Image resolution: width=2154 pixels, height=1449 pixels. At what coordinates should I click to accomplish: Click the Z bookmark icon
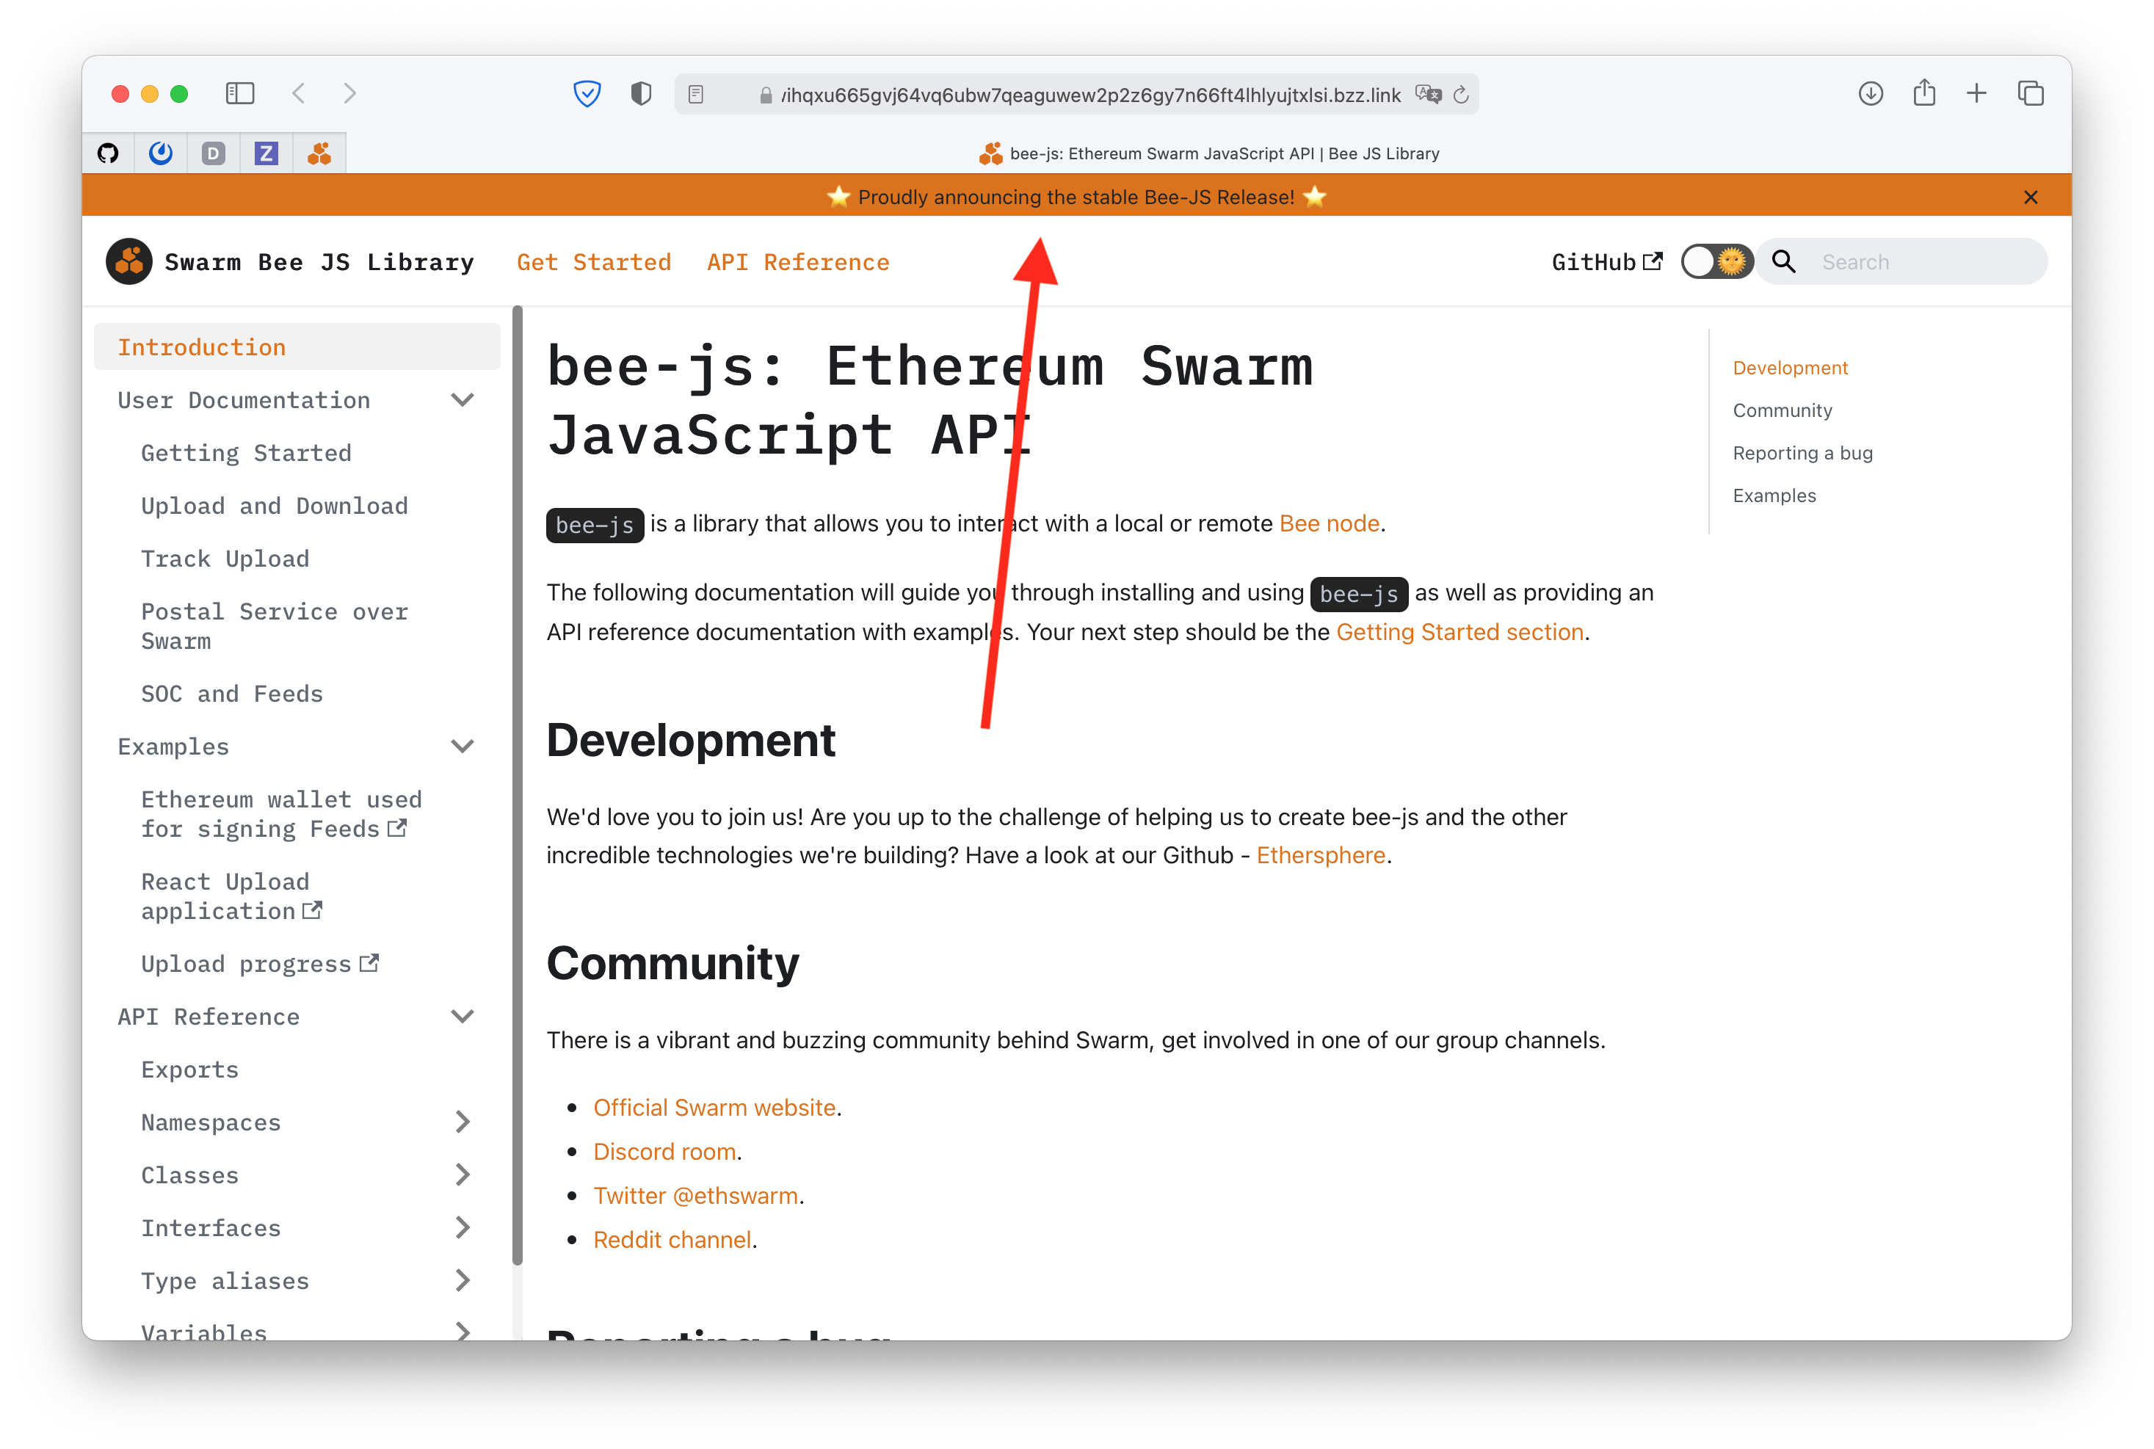[x=266, y=153]
